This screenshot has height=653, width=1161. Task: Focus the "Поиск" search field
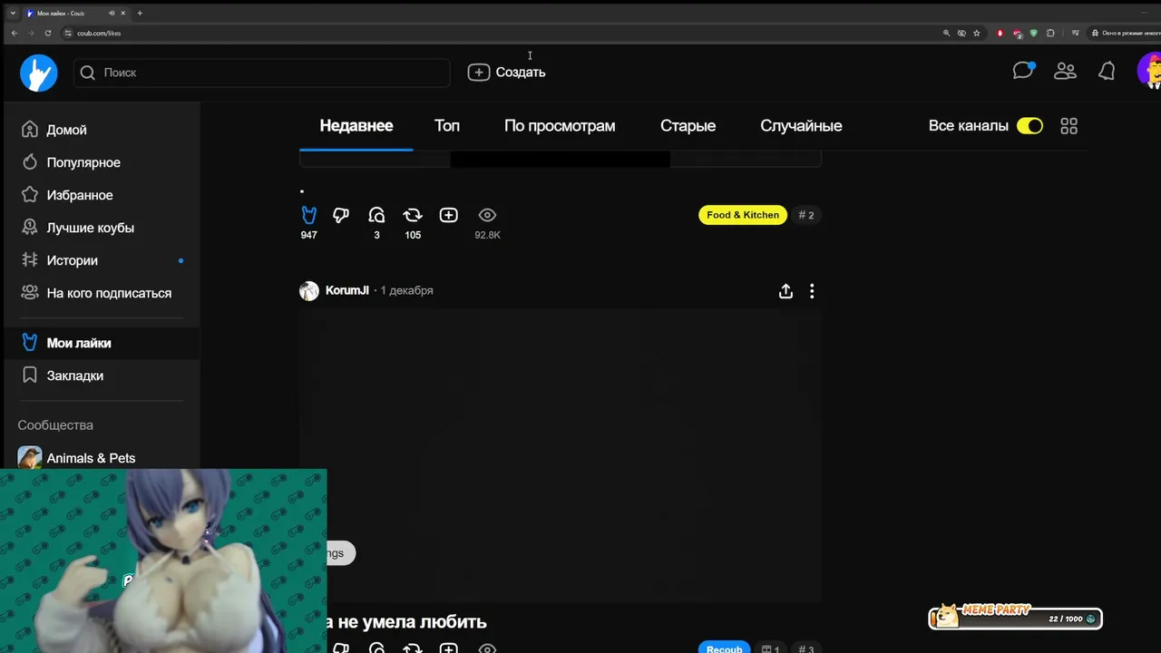262,73
